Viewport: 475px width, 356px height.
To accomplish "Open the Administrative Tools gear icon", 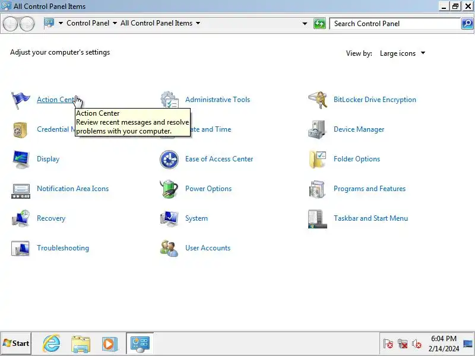I will coord(169,100).
